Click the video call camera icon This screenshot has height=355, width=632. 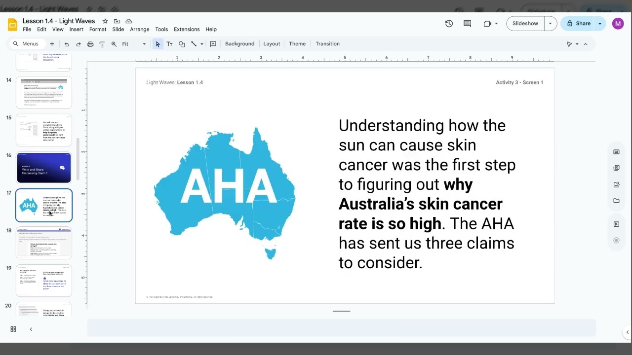[x=487, y=24]
